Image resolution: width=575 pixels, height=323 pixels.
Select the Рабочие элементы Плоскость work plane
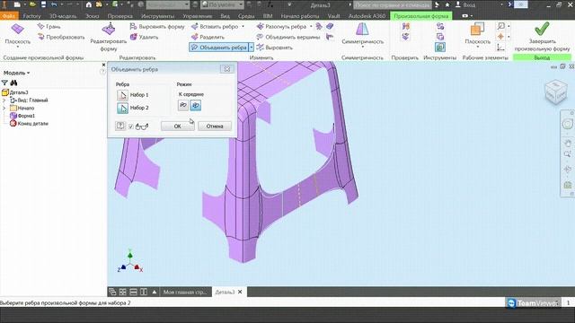(x=477, y=34)
